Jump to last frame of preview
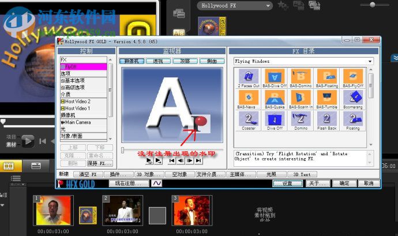398x236 pixels. coord(198,160)
